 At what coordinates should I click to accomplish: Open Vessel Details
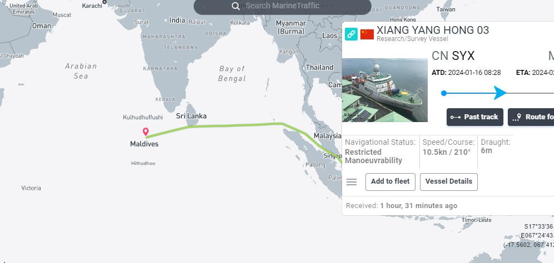[x=449, y=182]
